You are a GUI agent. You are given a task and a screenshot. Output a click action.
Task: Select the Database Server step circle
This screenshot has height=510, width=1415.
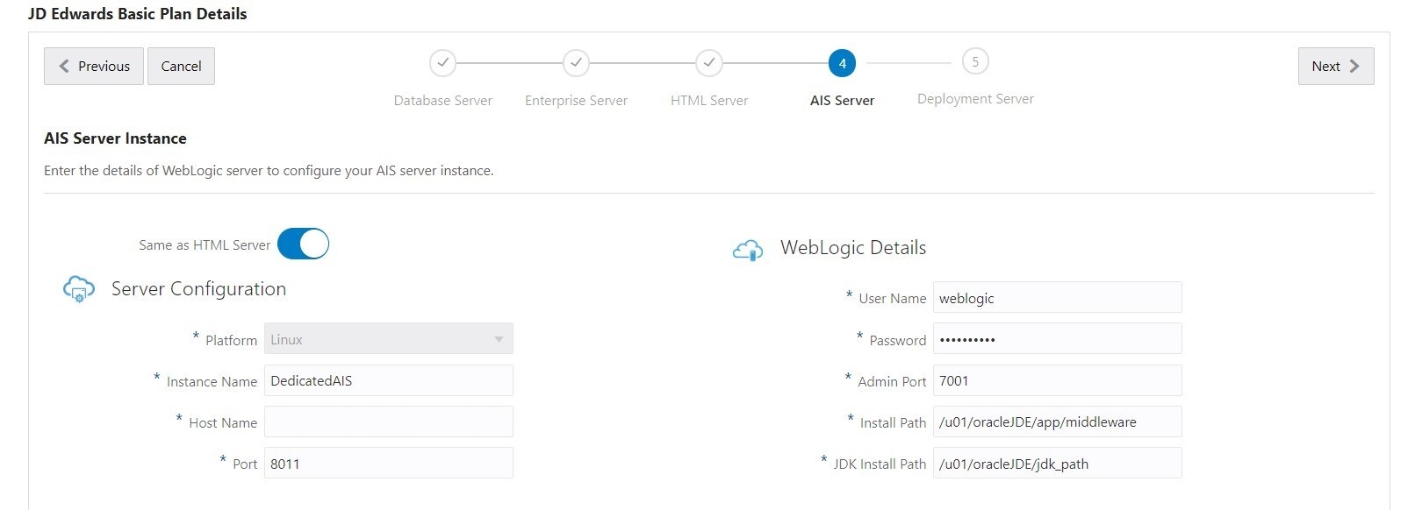[443, 63]
